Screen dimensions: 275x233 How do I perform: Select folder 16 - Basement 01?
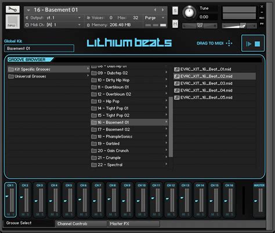tap(129, 122)
